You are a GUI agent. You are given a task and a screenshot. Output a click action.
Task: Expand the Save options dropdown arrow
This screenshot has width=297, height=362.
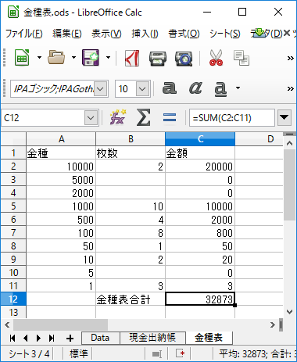108,58
